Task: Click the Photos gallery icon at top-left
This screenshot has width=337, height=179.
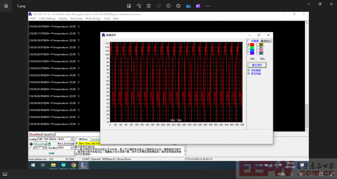Action: click(6, 6)
